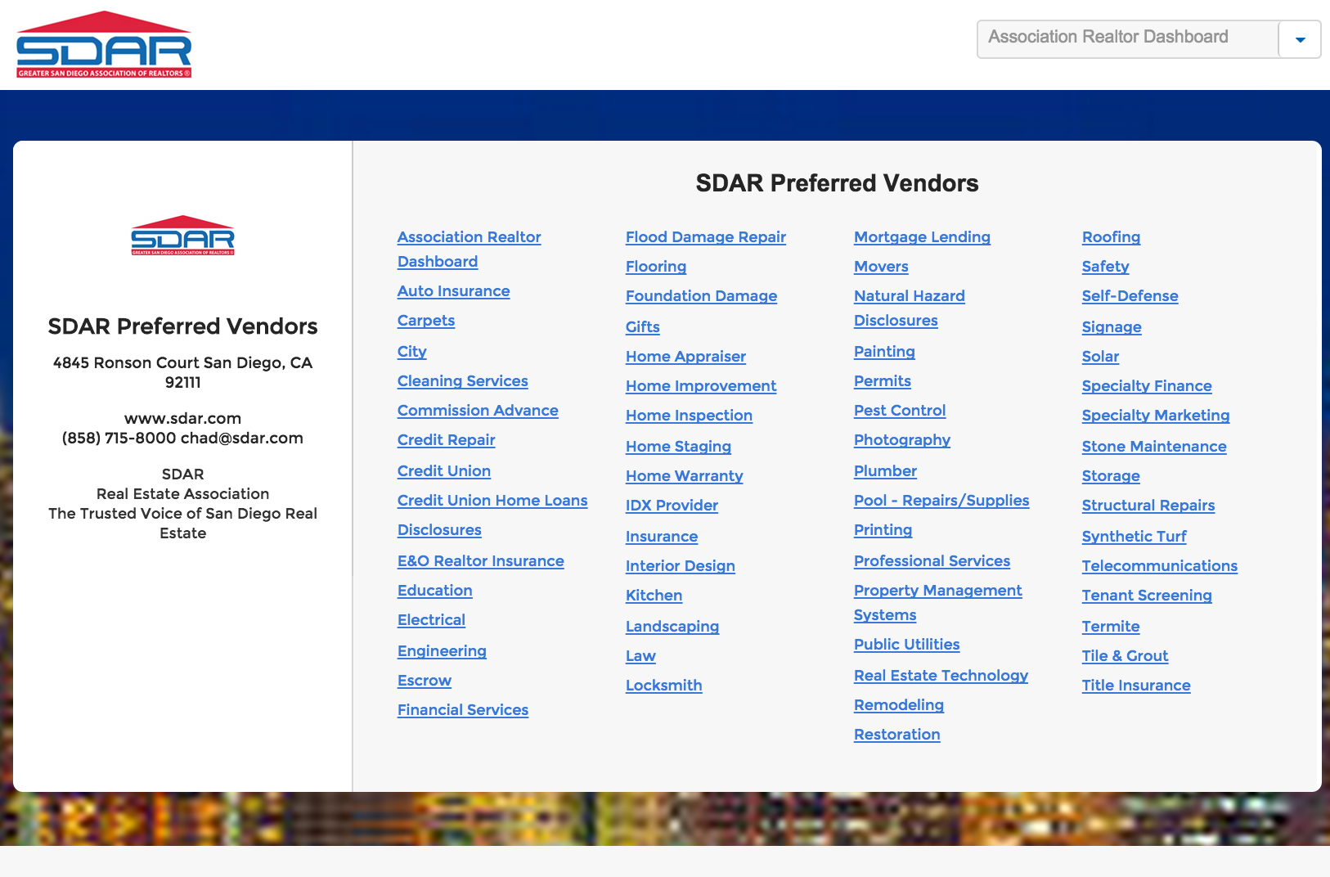Open IDX Provider vendors
Viewport: 1330px width, 877px height.
pos(672,506)
